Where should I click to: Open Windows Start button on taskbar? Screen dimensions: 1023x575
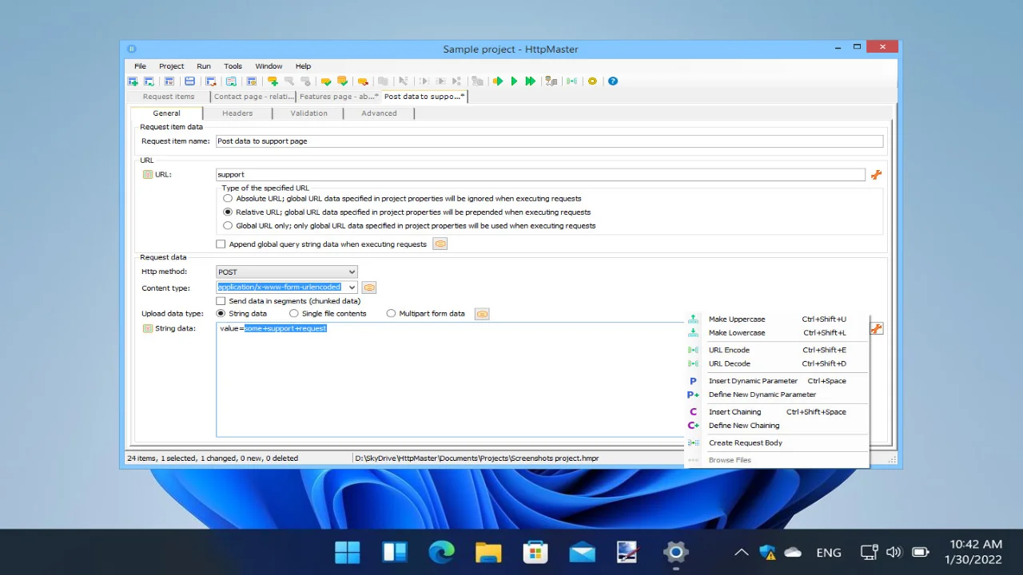tap(348, 552)
